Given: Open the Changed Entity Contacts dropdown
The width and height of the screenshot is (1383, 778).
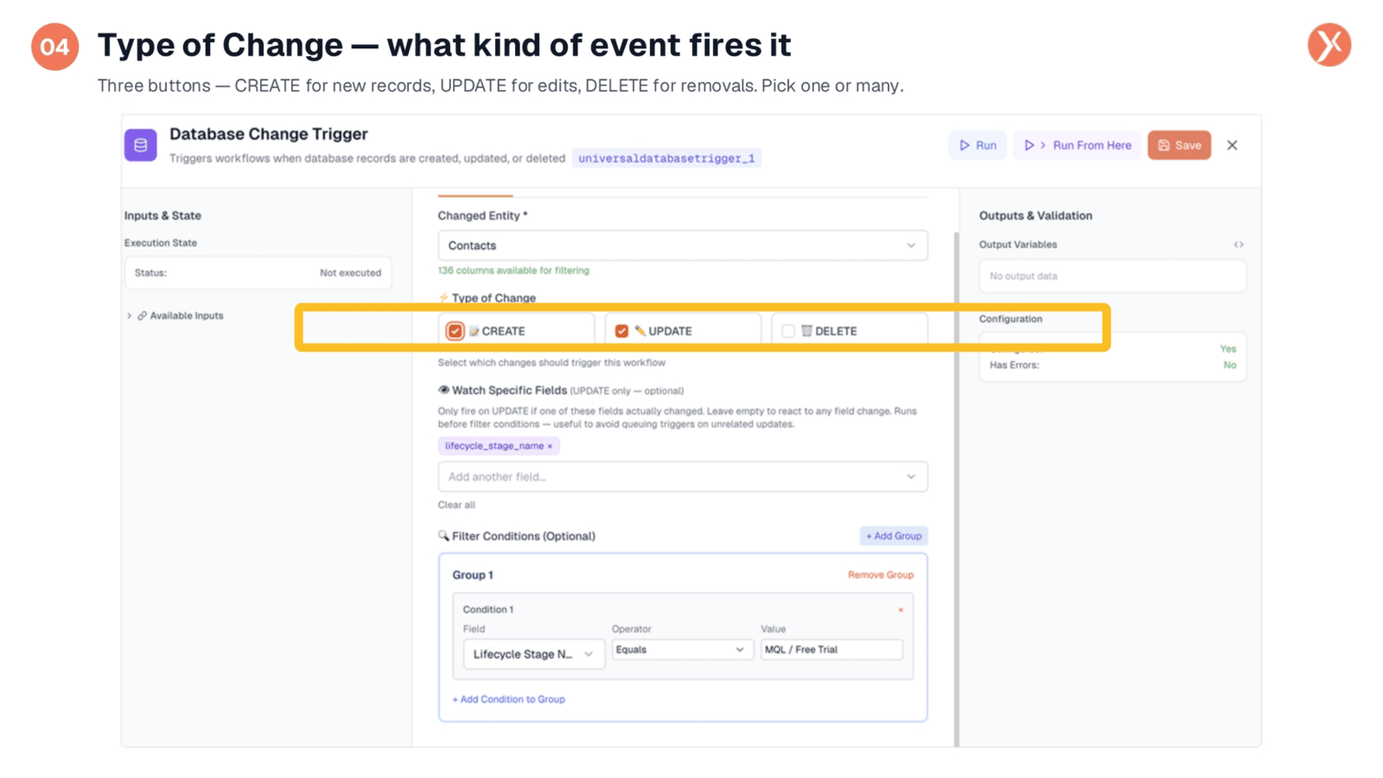Looking at the screenshot, I should point(682,246).
